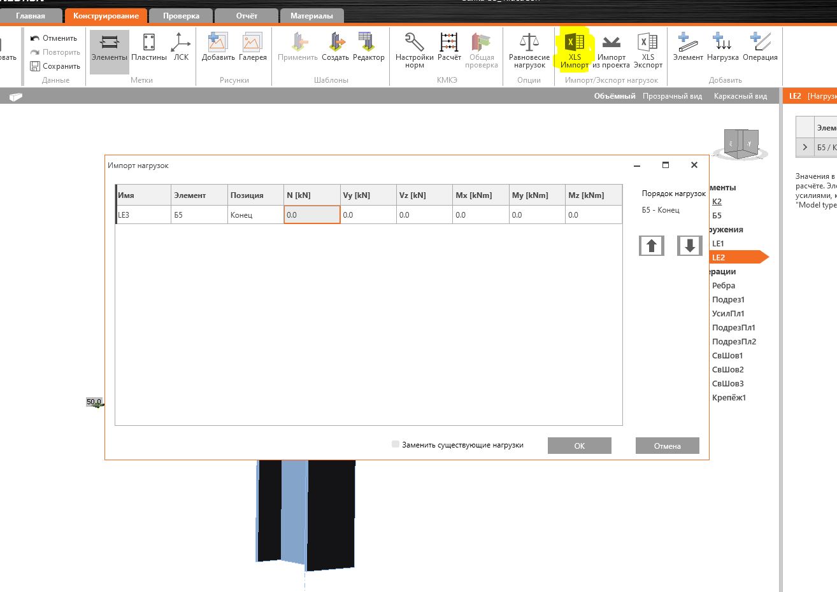Viewport: 837px width, 592px height.
Task: Add a new Нагрузка load
Action: pyautogui.click(x=722, y=47)
